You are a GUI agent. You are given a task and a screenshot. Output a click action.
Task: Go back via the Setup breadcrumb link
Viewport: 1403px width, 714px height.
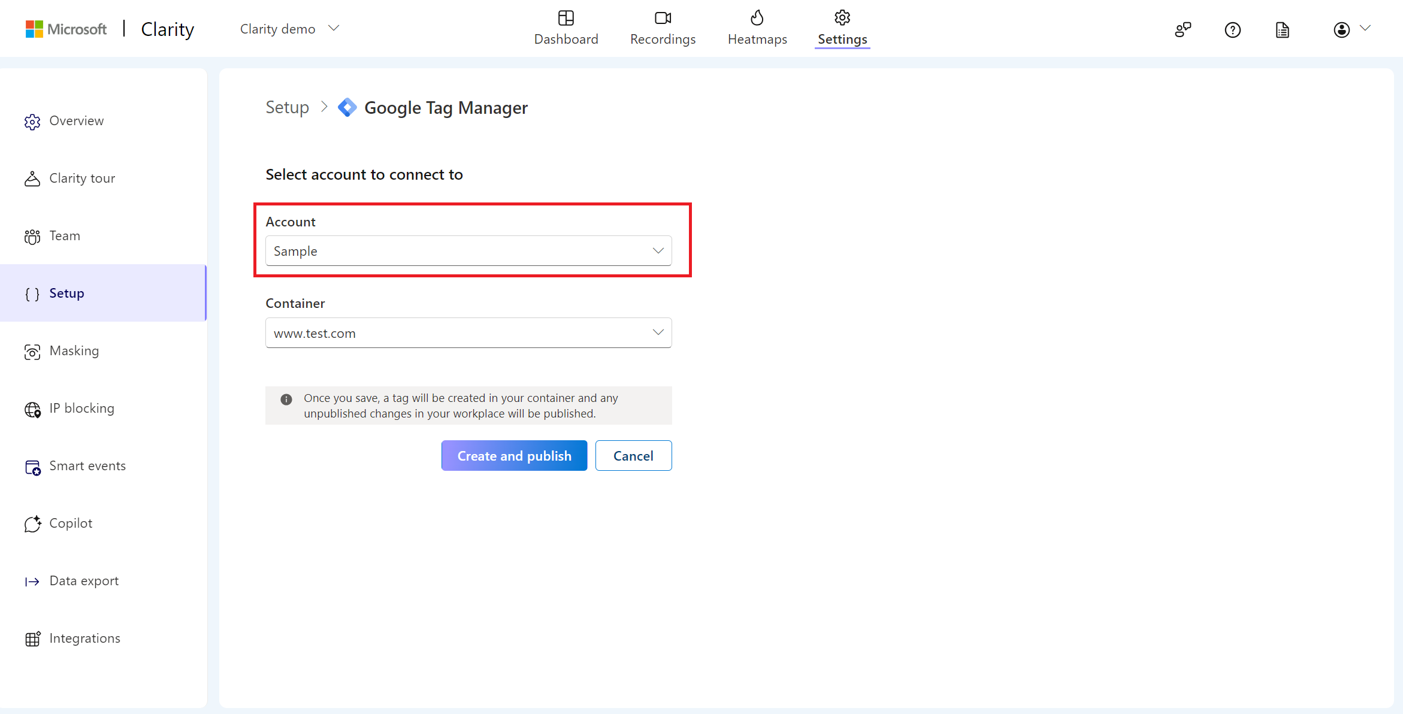(288, 107)
